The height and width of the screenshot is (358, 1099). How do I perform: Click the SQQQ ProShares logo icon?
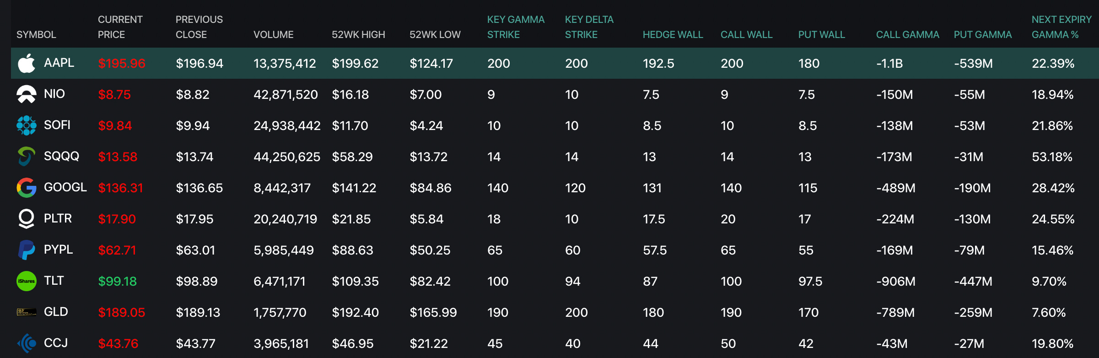27,157
